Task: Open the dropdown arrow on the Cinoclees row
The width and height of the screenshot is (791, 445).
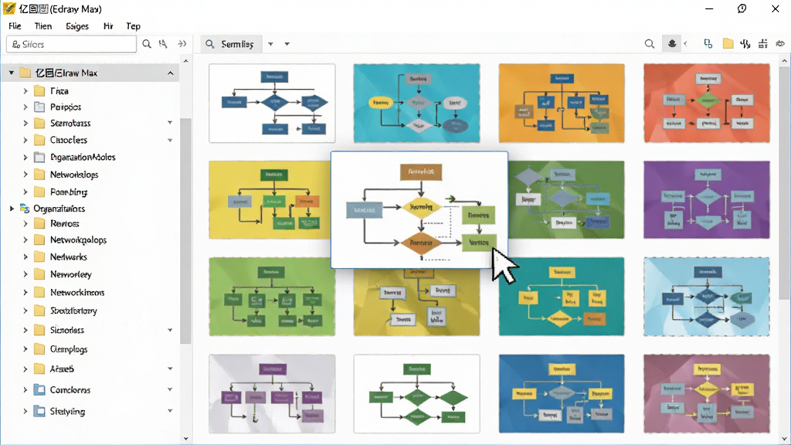Action: tap(170, 141)
